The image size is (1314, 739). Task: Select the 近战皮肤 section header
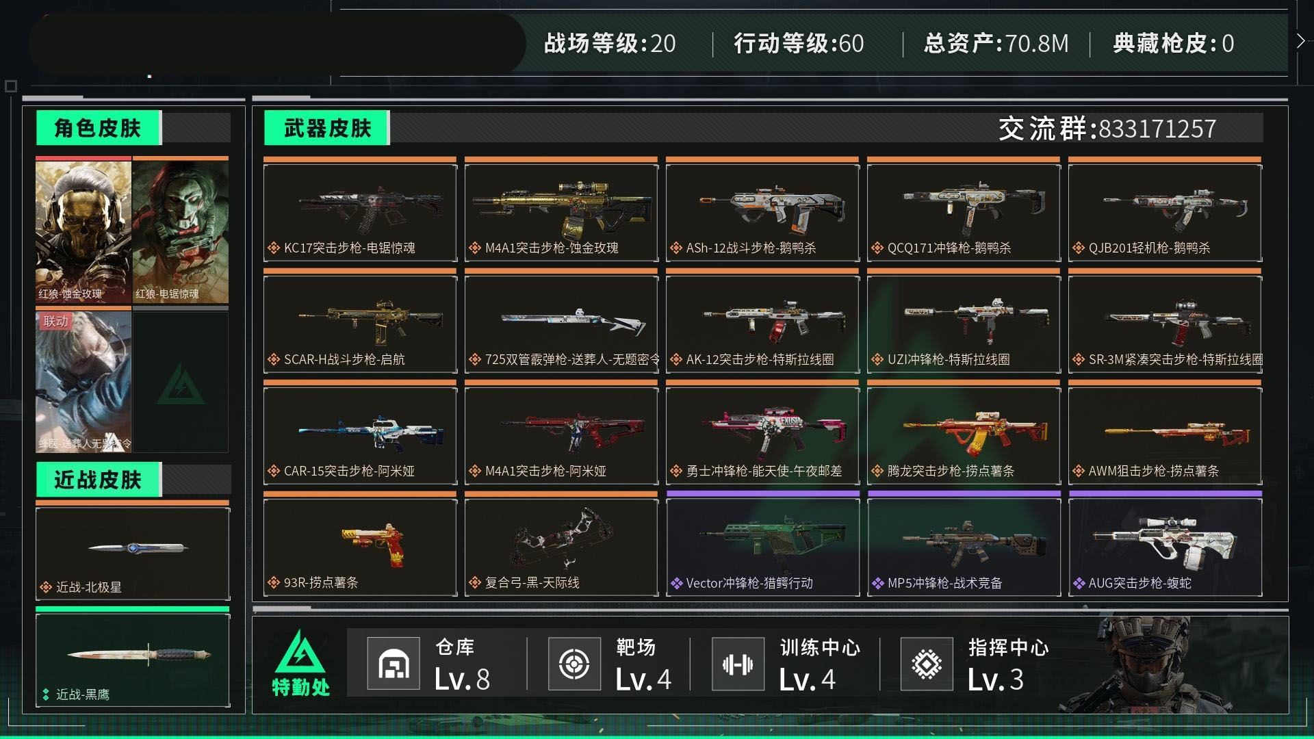pos(98,480)
